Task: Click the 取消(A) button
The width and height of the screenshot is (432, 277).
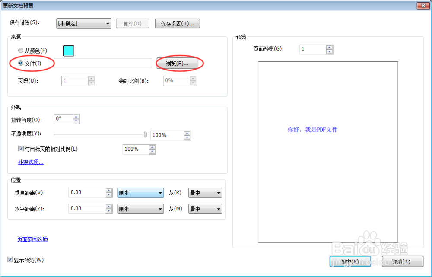Action: (403, 261)
